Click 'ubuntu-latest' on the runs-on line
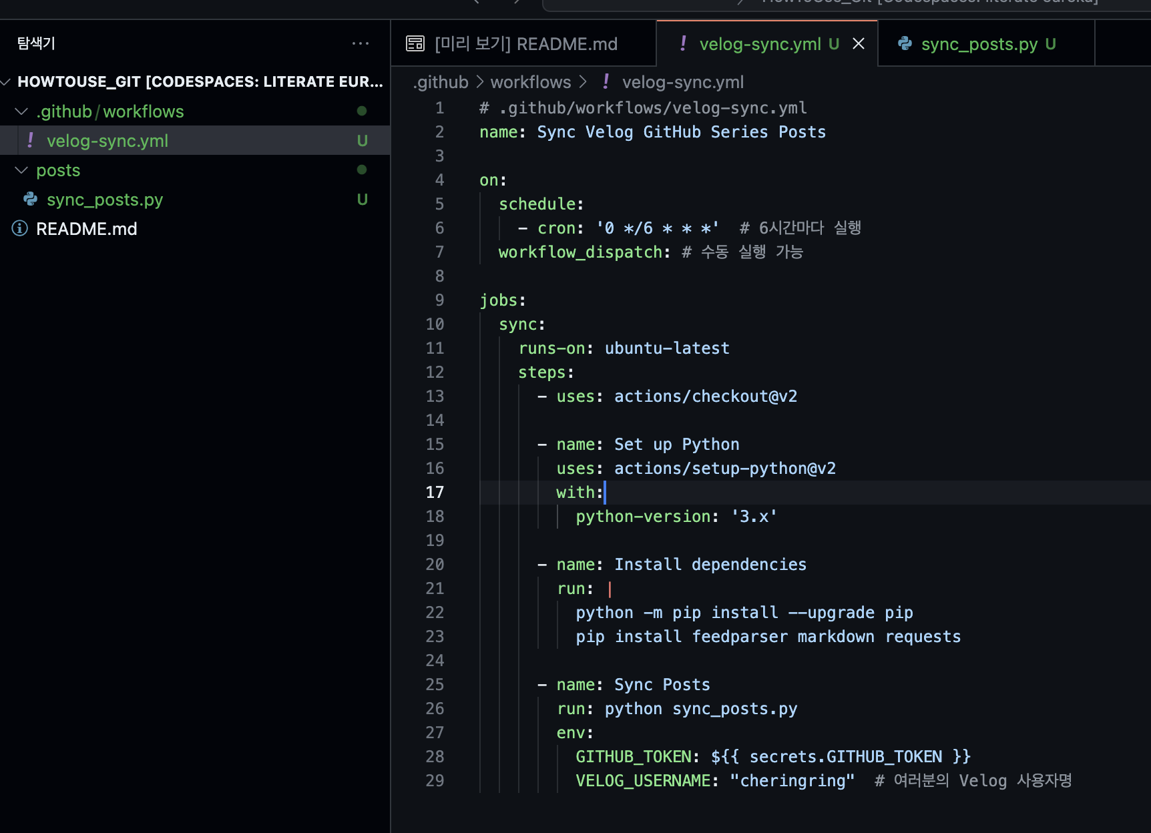Image resolution: width=1151 pixels, height=833 pixels. [667, 348]
